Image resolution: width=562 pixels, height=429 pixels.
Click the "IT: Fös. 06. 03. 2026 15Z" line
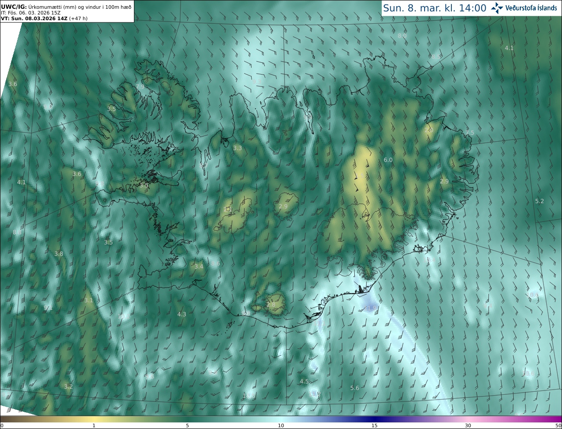point(31,13)
